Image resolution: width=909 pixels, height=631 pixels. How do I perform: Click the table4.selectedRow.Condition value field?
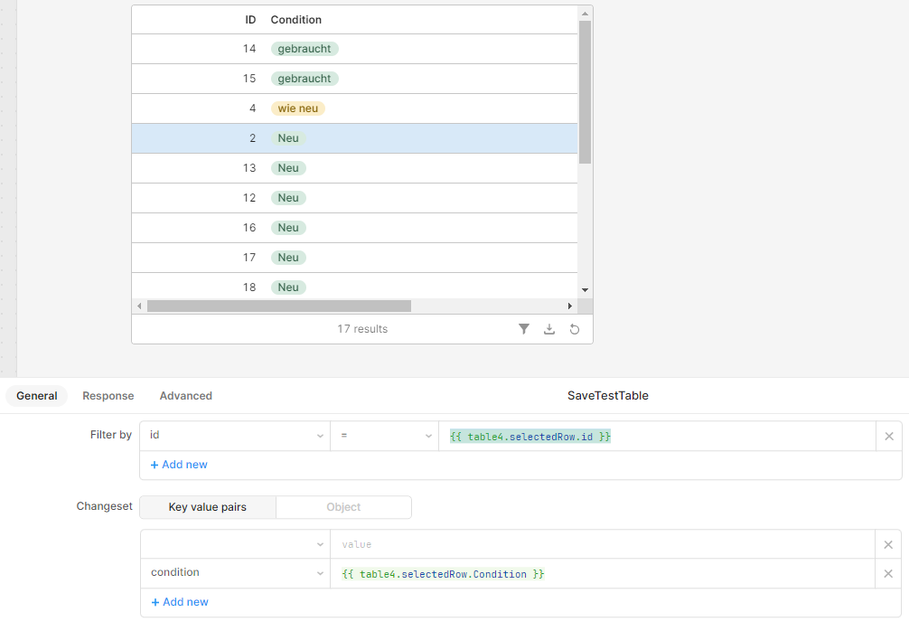(603, 573)
